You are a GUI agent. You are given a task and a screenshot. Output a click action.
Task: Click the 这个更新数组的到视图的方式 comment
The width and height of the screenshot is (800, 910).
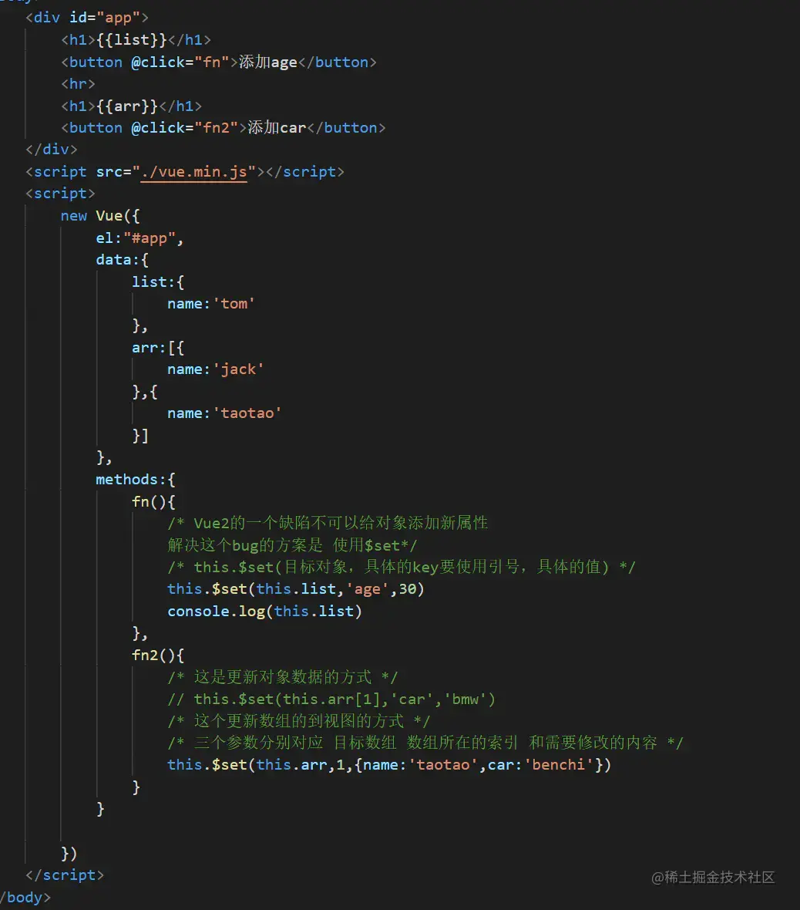pyautogui.click(x=299, y=721)
